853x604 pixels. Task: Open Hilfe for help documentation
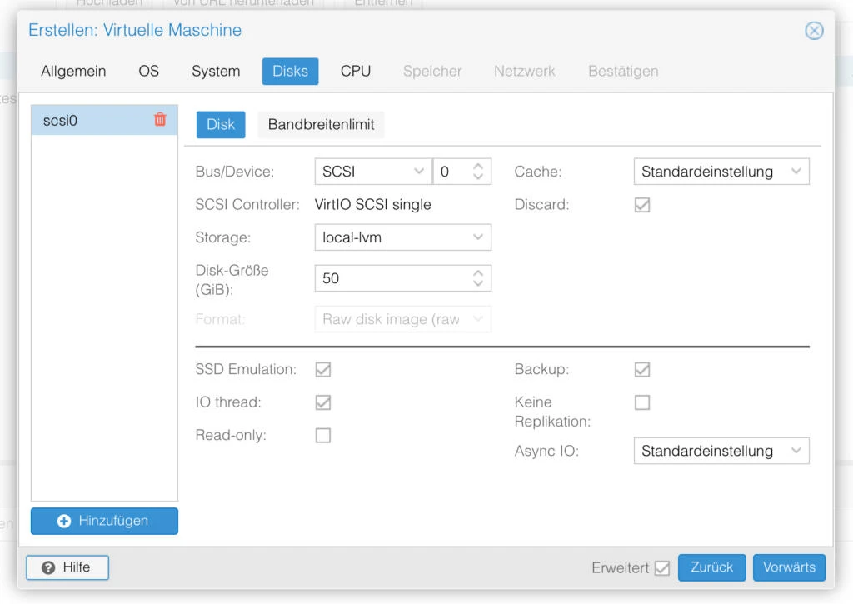click(x=67, y=567)
